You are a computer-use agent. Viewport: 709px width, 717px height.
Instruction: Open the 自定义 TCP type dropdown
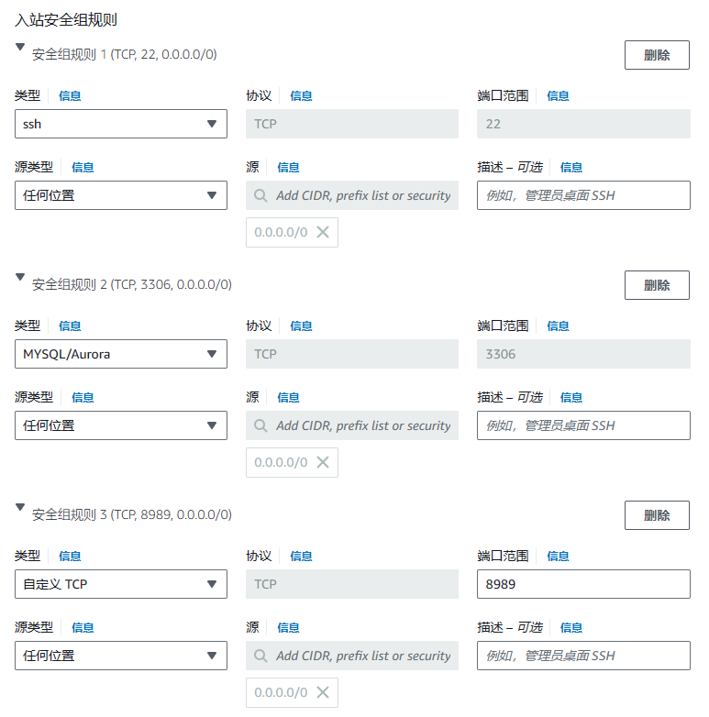(x=121, y=584)
